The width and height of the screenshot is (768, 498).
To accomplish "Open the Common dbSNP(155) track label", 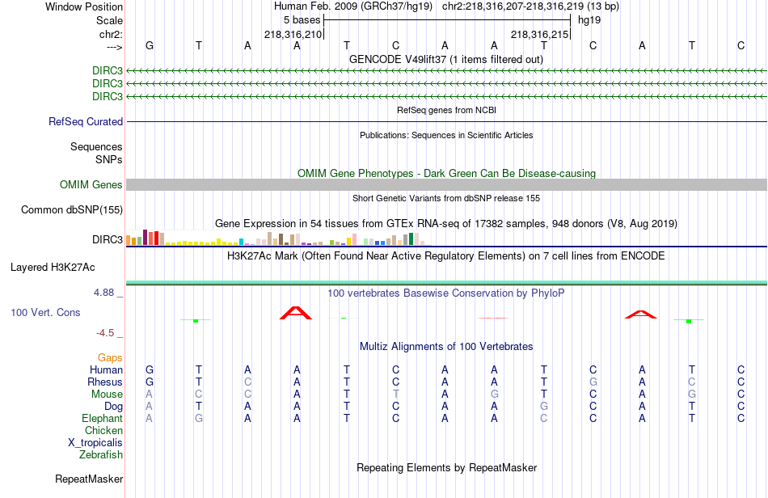I will (72, 209).
